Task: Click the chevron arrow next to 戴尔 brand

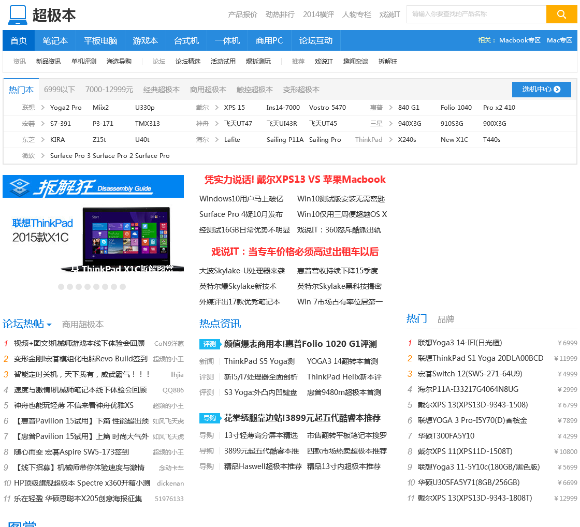Action: click(217, 107)
